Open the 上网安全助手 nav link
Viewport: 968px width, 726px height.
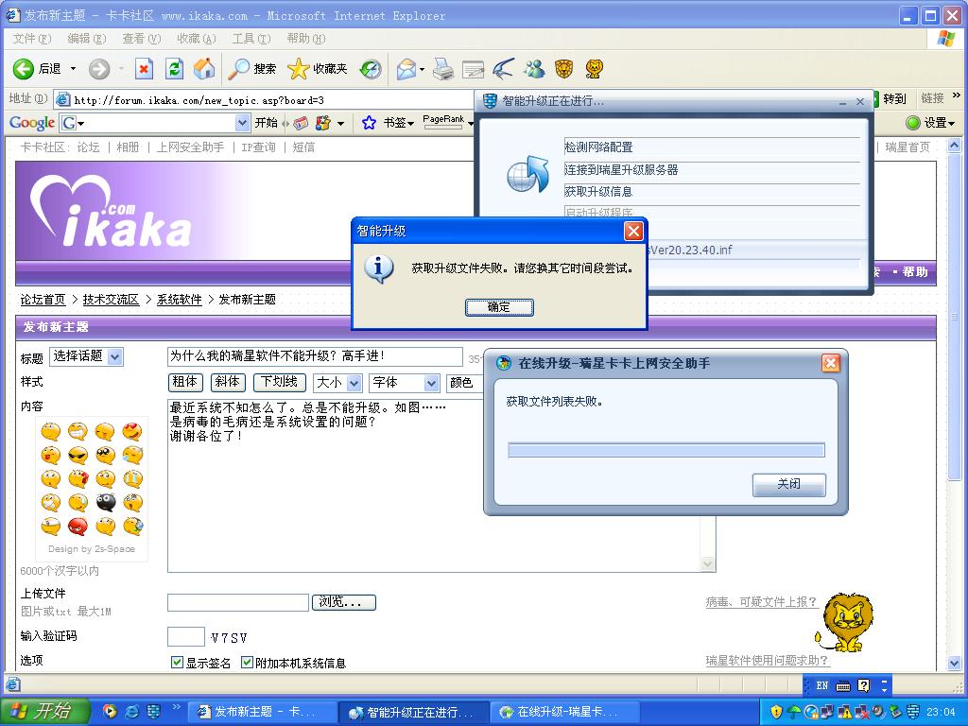[x=190, y=147]
